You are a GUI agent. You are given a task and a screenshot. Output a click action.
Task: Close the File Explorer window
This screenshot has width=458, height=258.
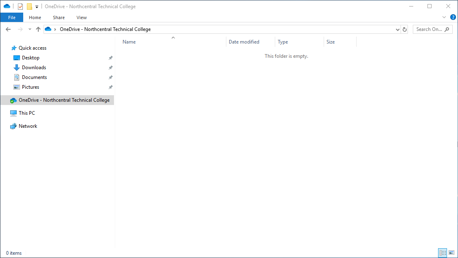pyautogui.click(x=448, y=6)
